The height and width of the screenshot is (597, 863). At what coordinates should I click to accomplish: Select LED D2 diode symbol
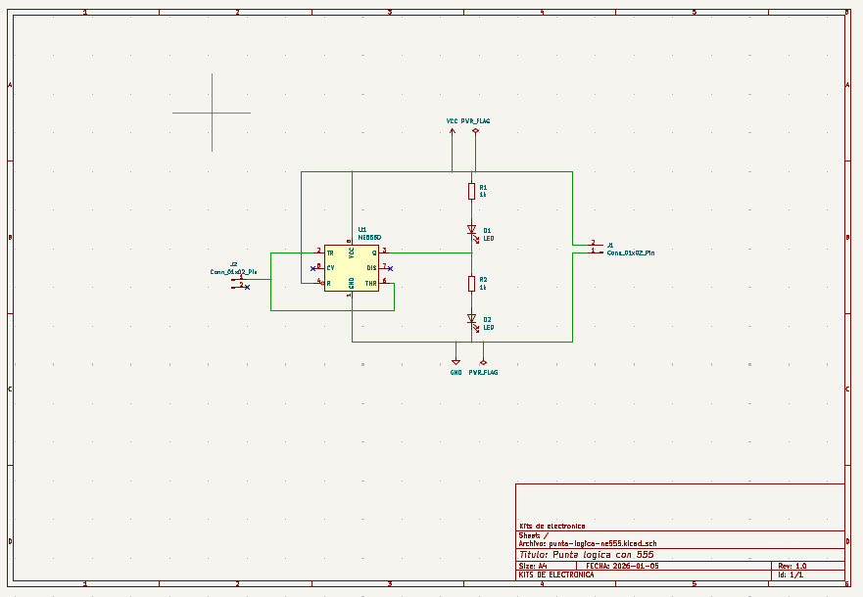[471, 318]
